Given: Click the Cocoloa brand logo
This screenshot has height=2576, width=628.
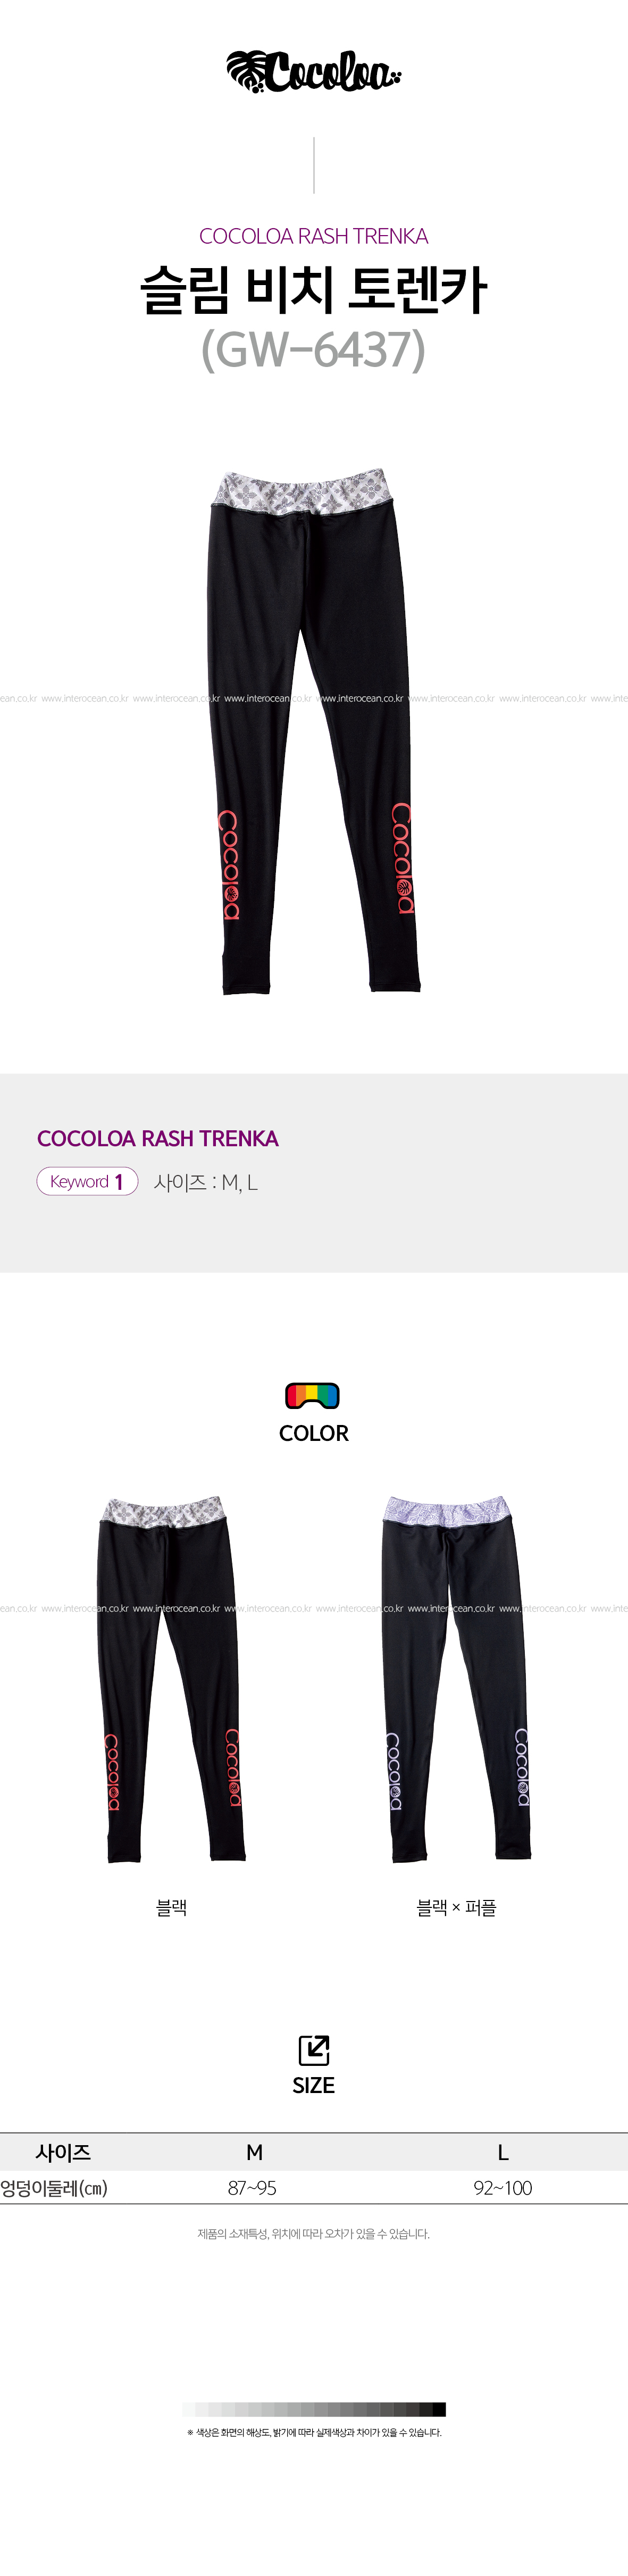Looking at the screenshot, I should 314,71.
